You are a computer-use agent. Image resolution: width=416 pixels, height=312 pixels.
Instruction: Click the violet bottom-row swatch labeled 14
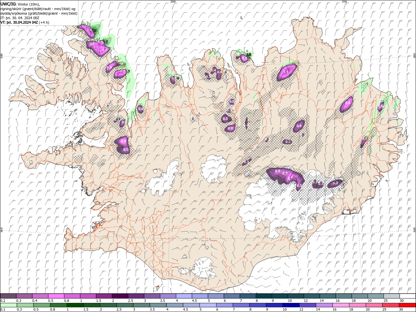click(x=324, y=305)
